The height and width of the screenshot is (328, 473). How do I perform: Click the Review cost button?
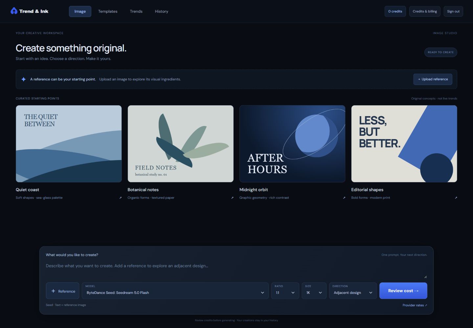403,291
